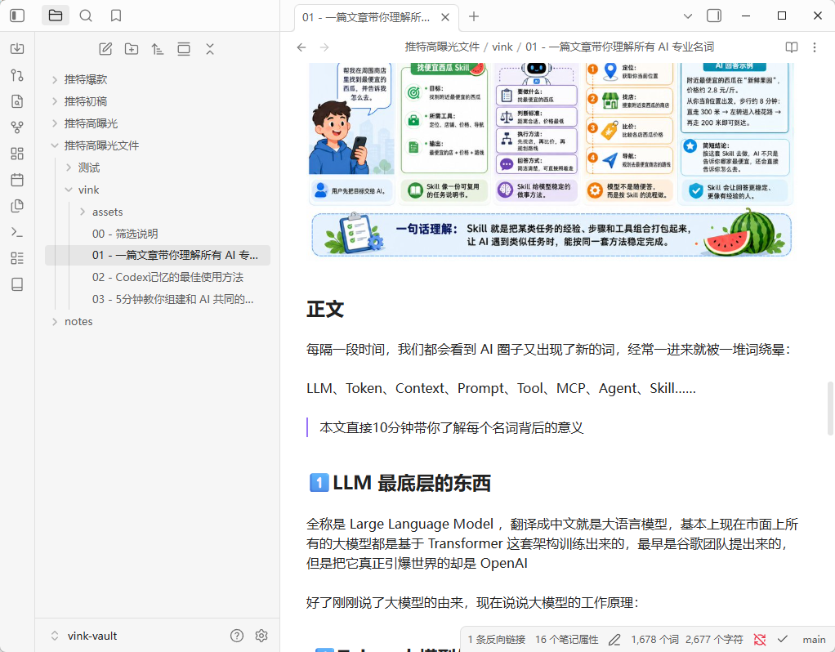Click the 正文 heading
Image resolution: width=835 pixels, height=652 pixels.
325,310
